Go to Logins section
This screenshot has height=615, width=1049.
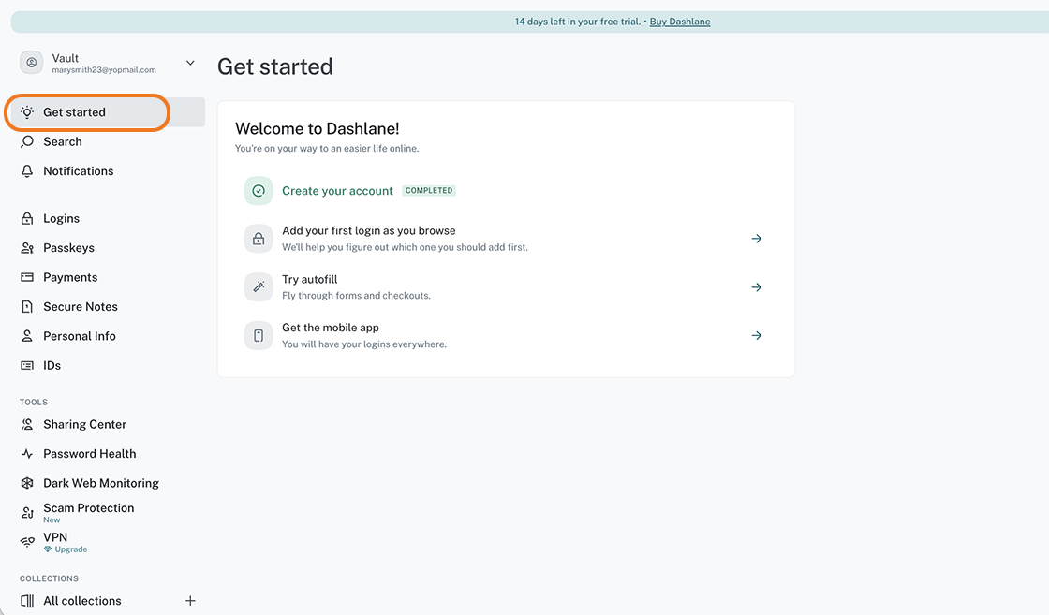107,219
